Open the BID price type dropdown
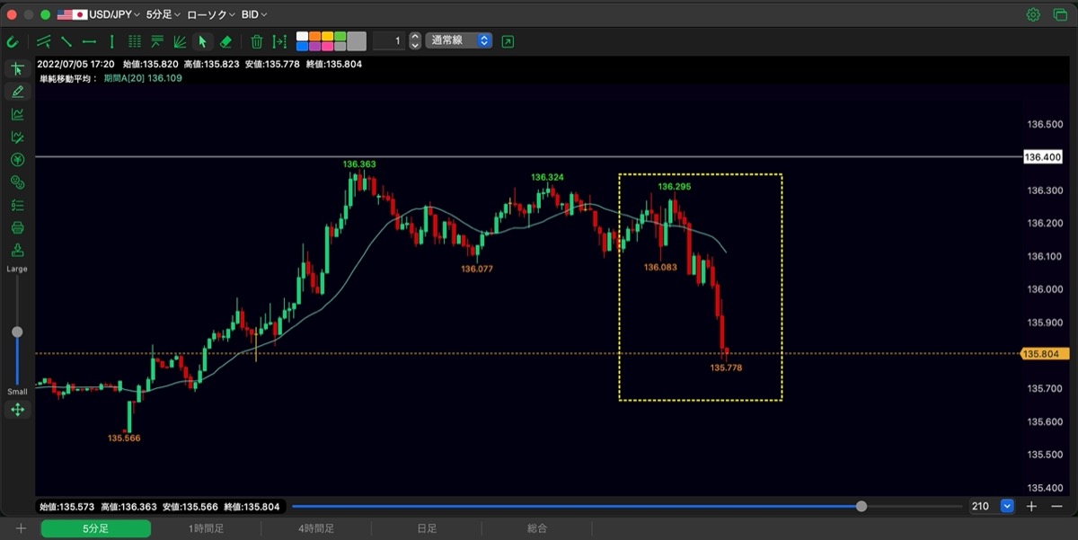Image resolution: width=1078 pixels, height=540 pixels. pyautogui.click(x=254, y=14)
